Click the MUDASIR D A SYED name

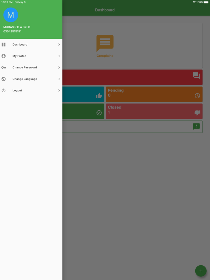pos(17,27)
